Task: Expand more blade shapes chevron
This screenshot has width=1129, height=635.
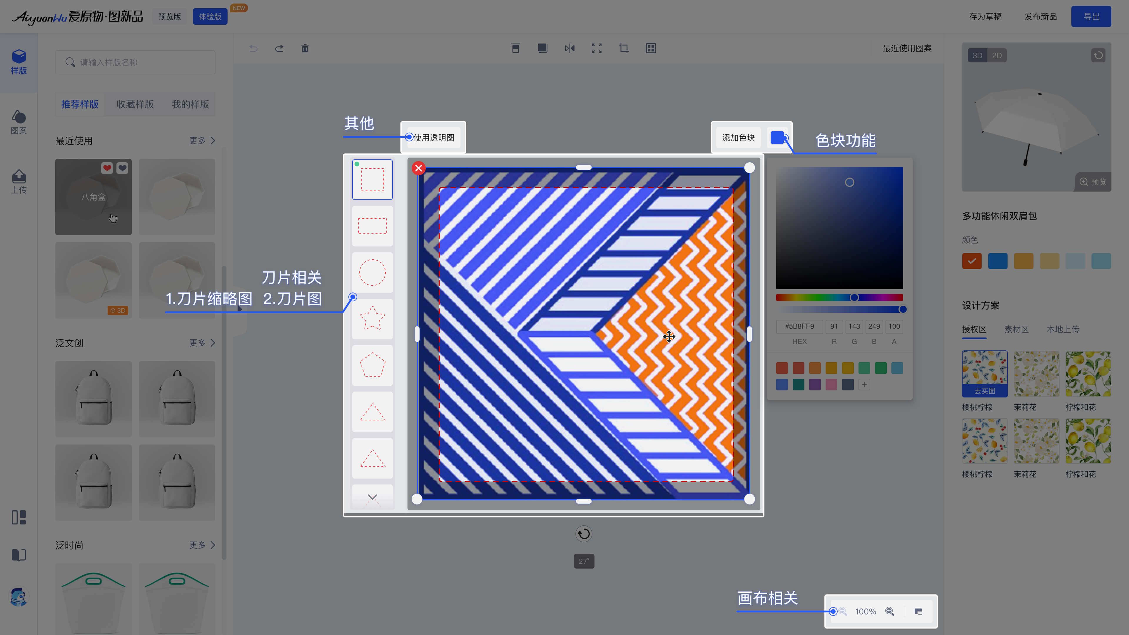Action: click(x=372, y=497)
